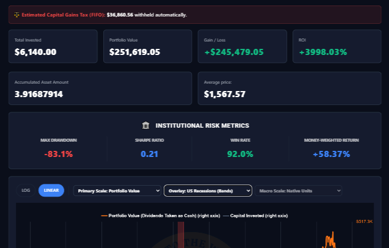Image resolution: width=389 pixels, height=248 pixels.
Task: Click Win Rate value 92.0%
Action: tap(240, 154)
